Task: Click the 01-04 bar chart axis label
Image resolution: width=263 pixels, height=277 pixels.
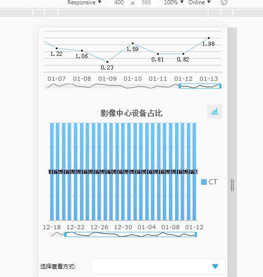Action: (147, 227)
